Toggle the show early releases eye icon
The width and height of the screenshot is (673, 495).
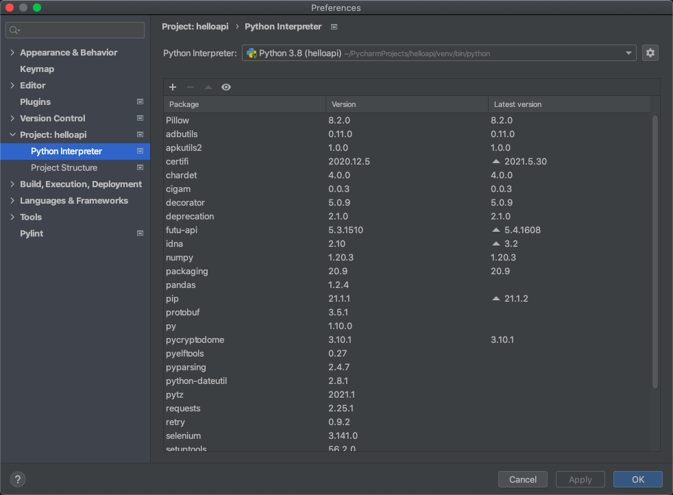point(226,87)
